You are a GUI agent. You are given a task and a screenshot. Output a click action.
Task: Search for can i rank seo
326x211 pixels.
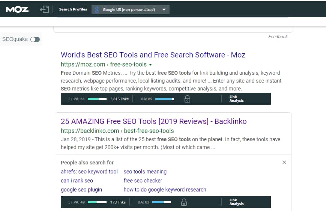pyautogui.click(x=77, y=181)
